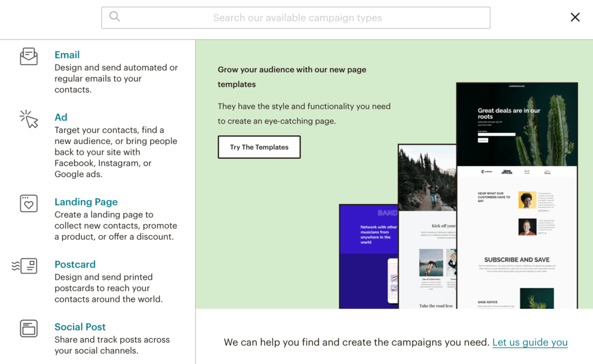The image size is (593, 364).
Task: Select the Postcard campaign type
Action: pos(75,264)
